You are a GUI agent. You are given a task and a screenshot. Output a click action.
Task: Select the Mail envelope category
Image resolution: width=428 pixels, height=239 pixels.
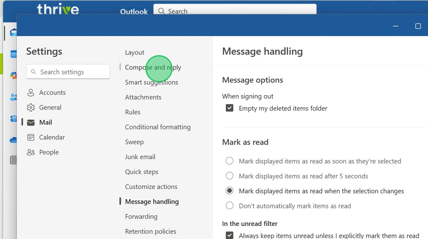point(31,123)
